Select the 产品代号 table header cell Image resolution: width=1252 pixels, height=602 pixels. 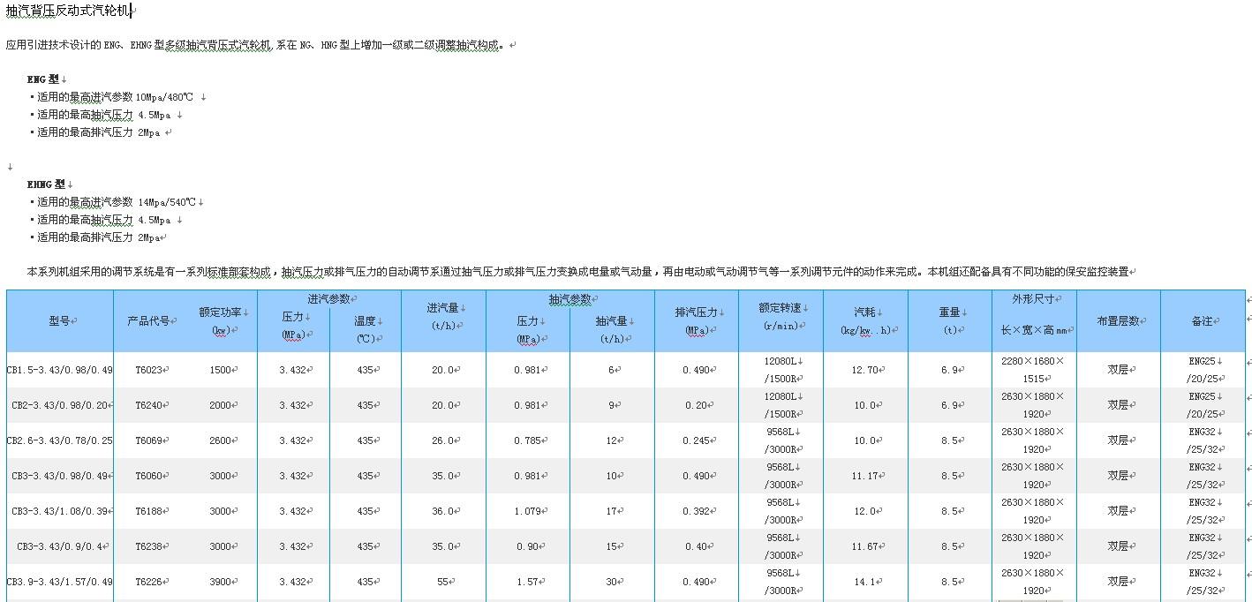pos(147,321)
